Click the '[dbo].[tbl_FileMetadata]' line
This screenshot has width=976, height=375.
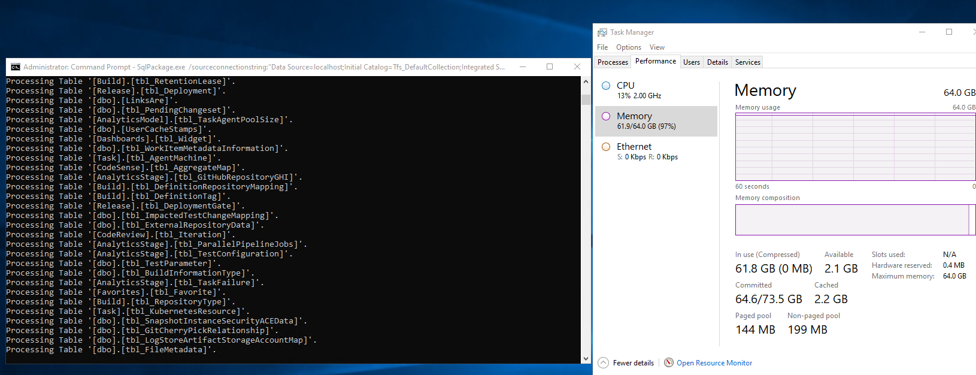click(x=111, y=350)
